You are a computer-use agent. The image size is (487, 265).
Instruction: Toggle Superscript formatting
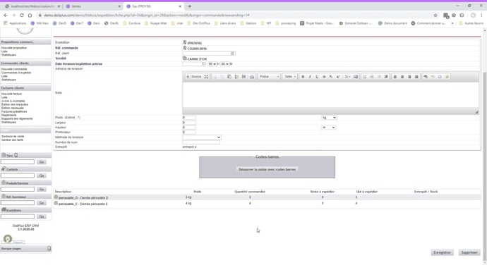point(338,77)
